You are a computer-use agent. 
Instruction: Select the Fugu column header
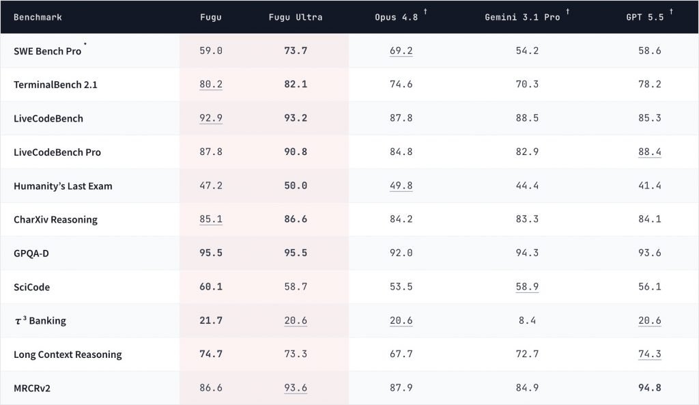211,17
